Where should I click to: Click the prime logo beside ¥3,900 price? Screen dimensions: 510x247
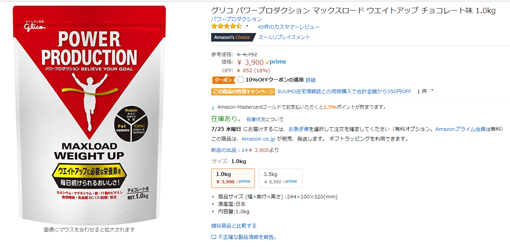[276, 62]
